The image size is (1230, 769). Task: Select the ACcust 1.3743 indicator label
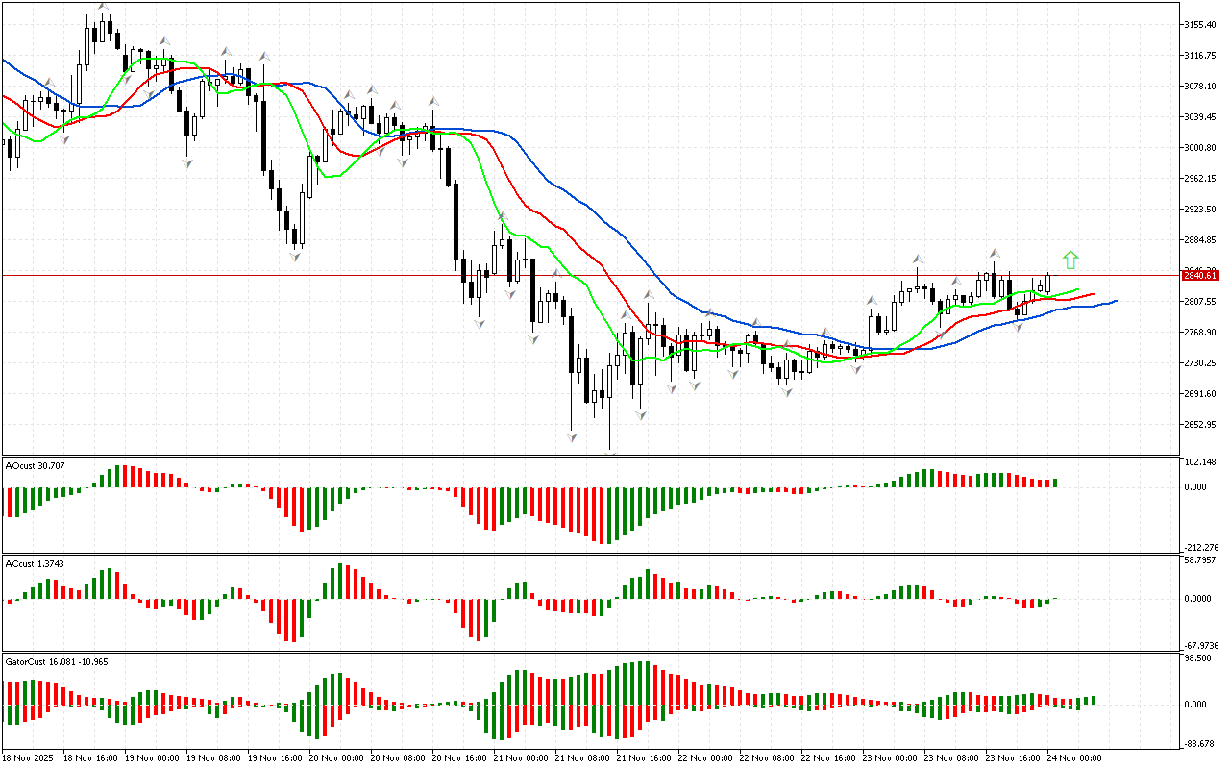[x=35, y=562]
